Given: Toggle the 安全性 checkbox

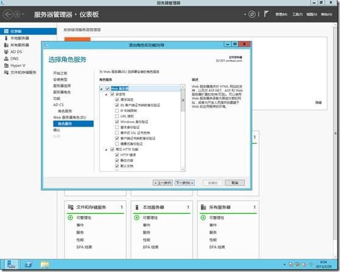Looking at the screenshot, I should tap(112, 94).
